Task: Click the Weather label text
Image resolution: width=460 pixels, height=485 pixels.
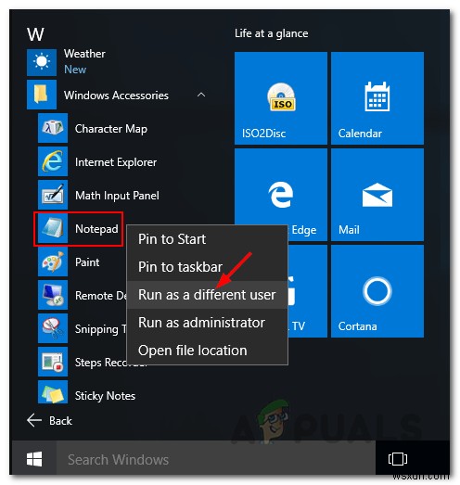Action: (84, 54)
